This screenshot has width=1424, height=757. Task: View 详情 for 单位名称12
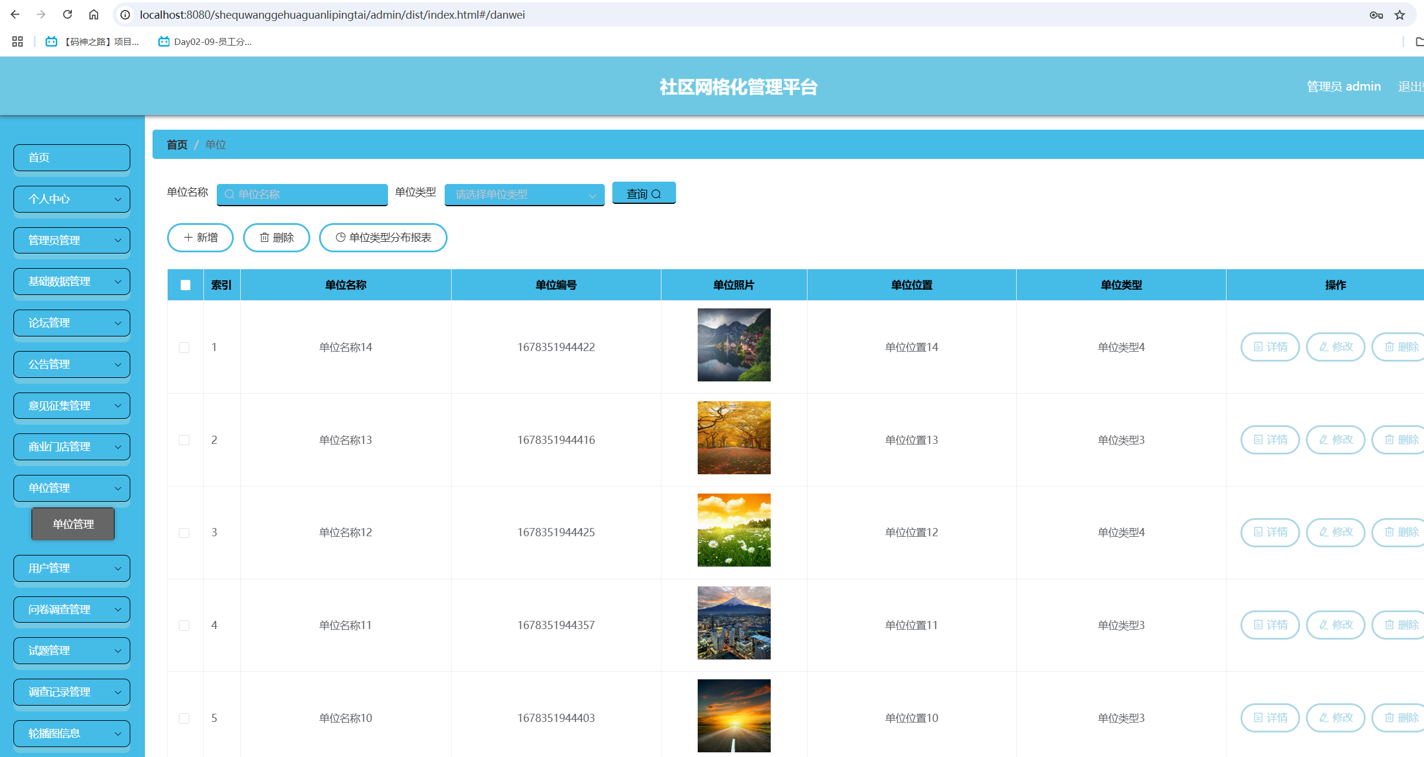tap(1270, 532)
